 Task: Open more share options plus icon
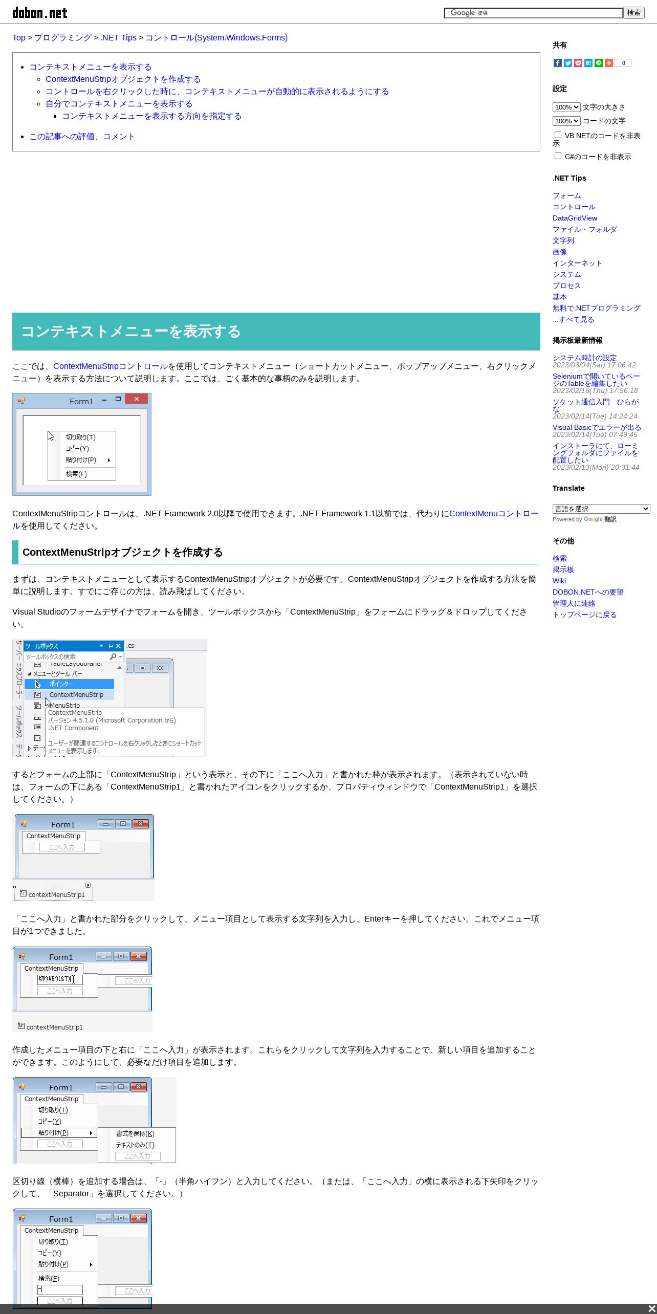pyautogui.click(x=608, y=63)
